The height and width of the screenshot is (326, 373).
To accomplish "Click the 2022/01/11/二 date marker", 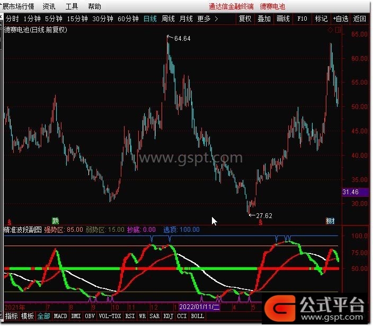I will click(199, 307).
